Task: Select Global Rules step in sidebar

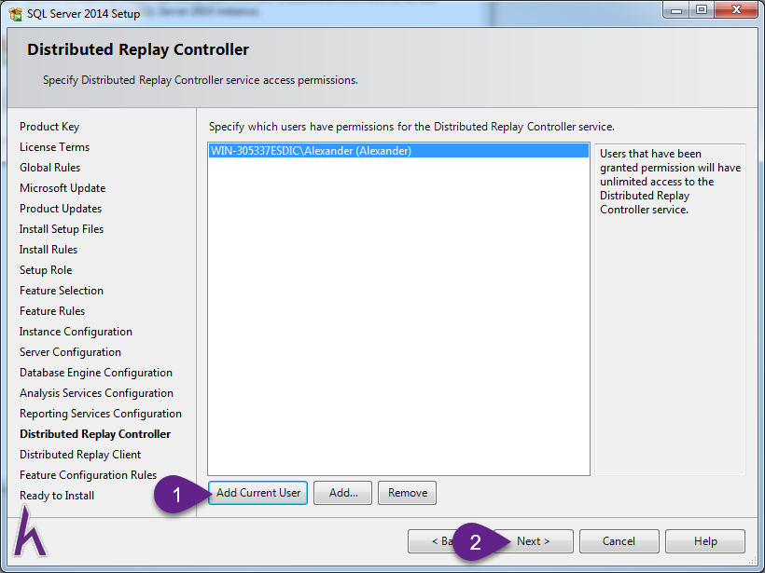Action: [x=49, y=168]
